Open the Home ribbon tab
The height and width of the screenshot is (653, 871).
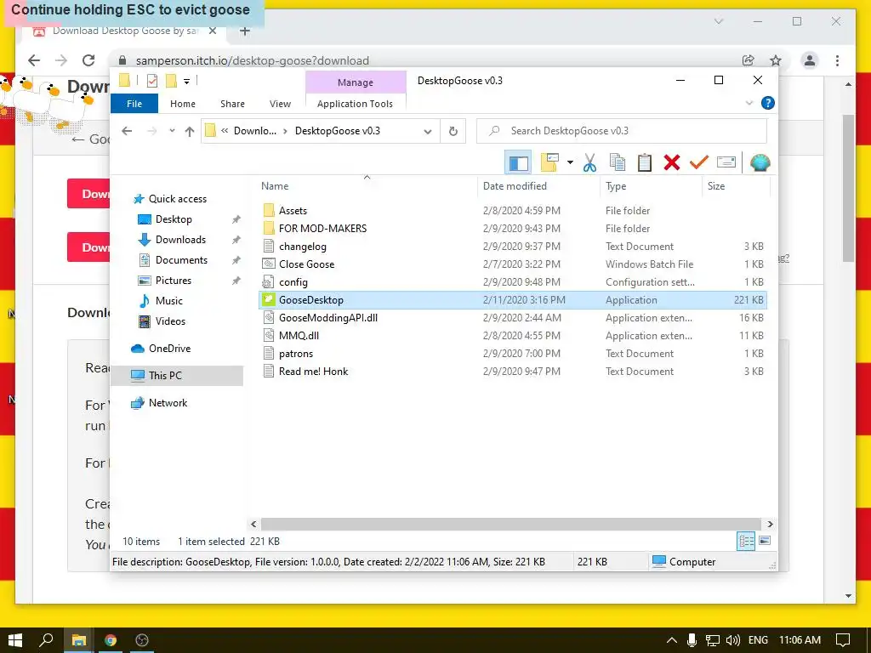click(x=183, y=104)
